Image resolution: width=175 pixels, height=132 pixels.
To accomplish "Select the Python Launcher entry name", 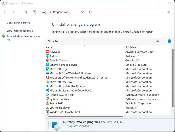I will click(59, 99).
